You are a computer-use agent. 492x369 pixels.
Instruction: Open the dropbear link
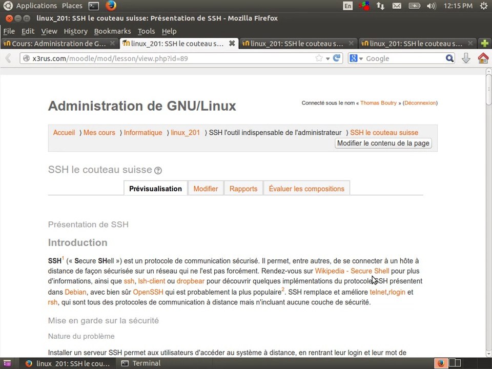click(191, 281)
